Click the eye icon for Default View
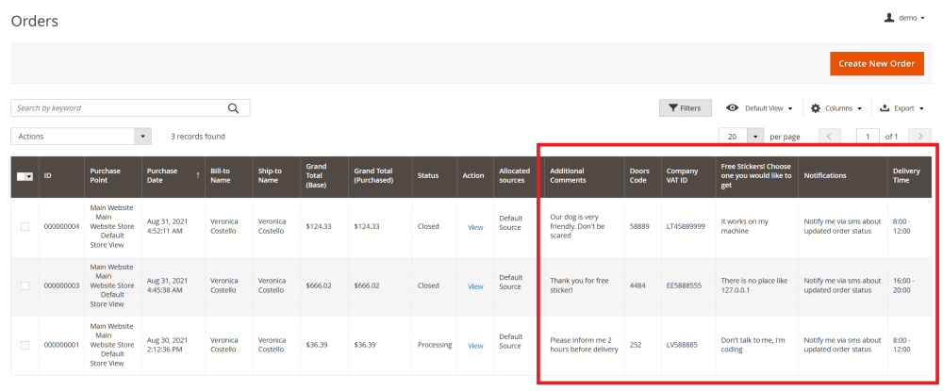The height and width of the screenshot is (391, 943). click(x=732, y=108)
